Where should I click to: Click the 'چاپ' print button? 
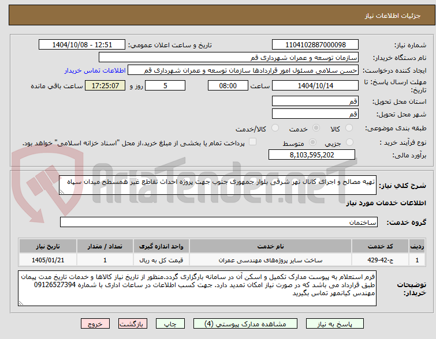[x=170, y=324]
